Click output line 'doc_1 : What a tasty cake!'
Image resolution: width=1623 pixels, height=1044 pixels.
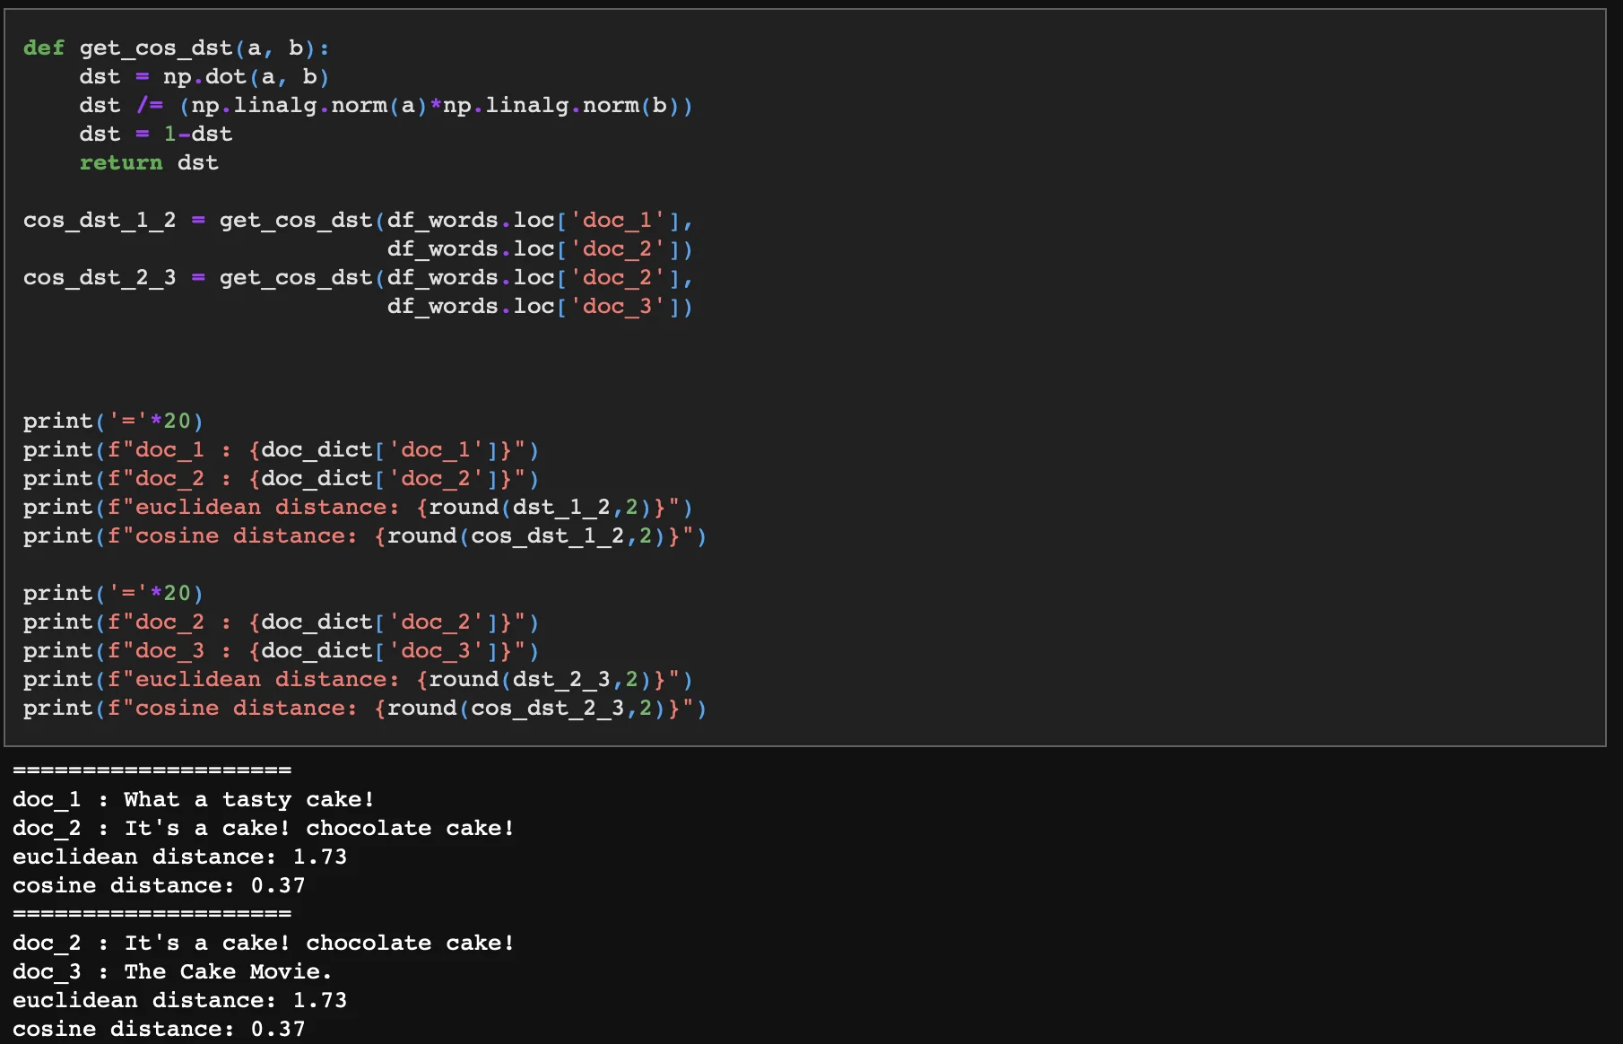point(193,799)
